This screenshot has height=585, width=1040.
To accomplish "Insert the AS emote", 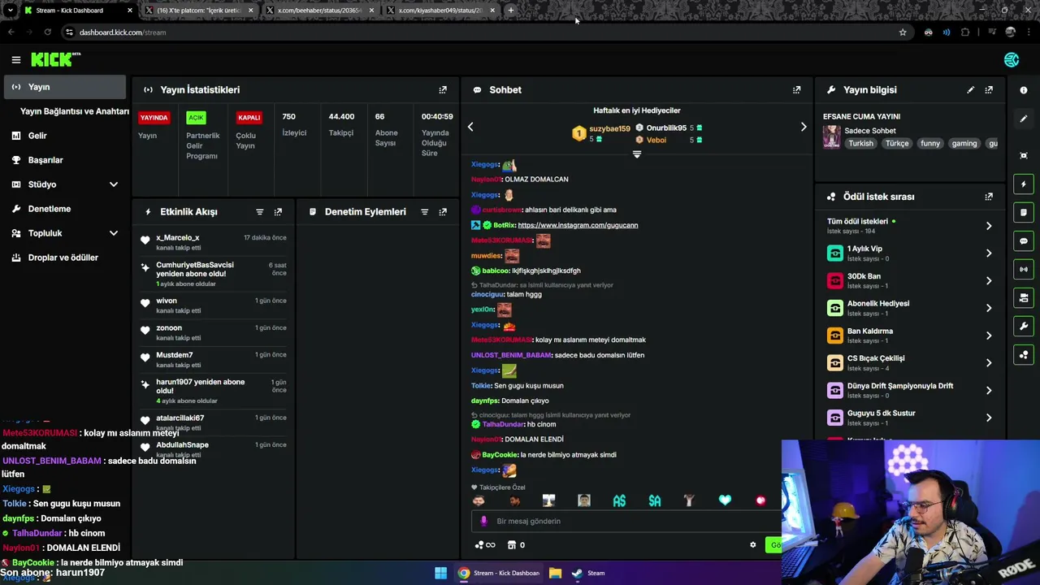I will pyautogui.click(x=619, y=500).
